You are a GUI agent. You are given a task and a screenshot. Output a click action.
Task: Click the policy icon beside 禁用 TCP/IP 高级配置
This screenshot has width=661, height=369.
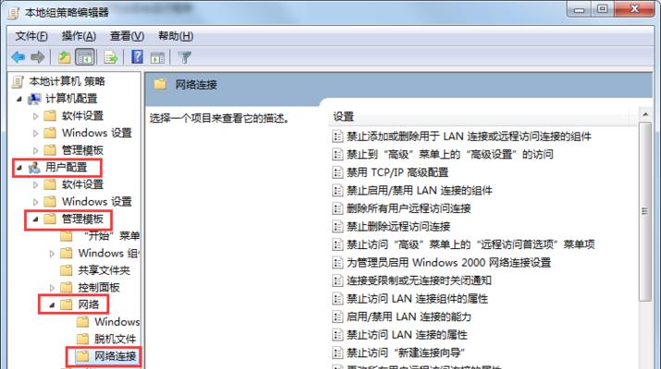coord(337,173)
